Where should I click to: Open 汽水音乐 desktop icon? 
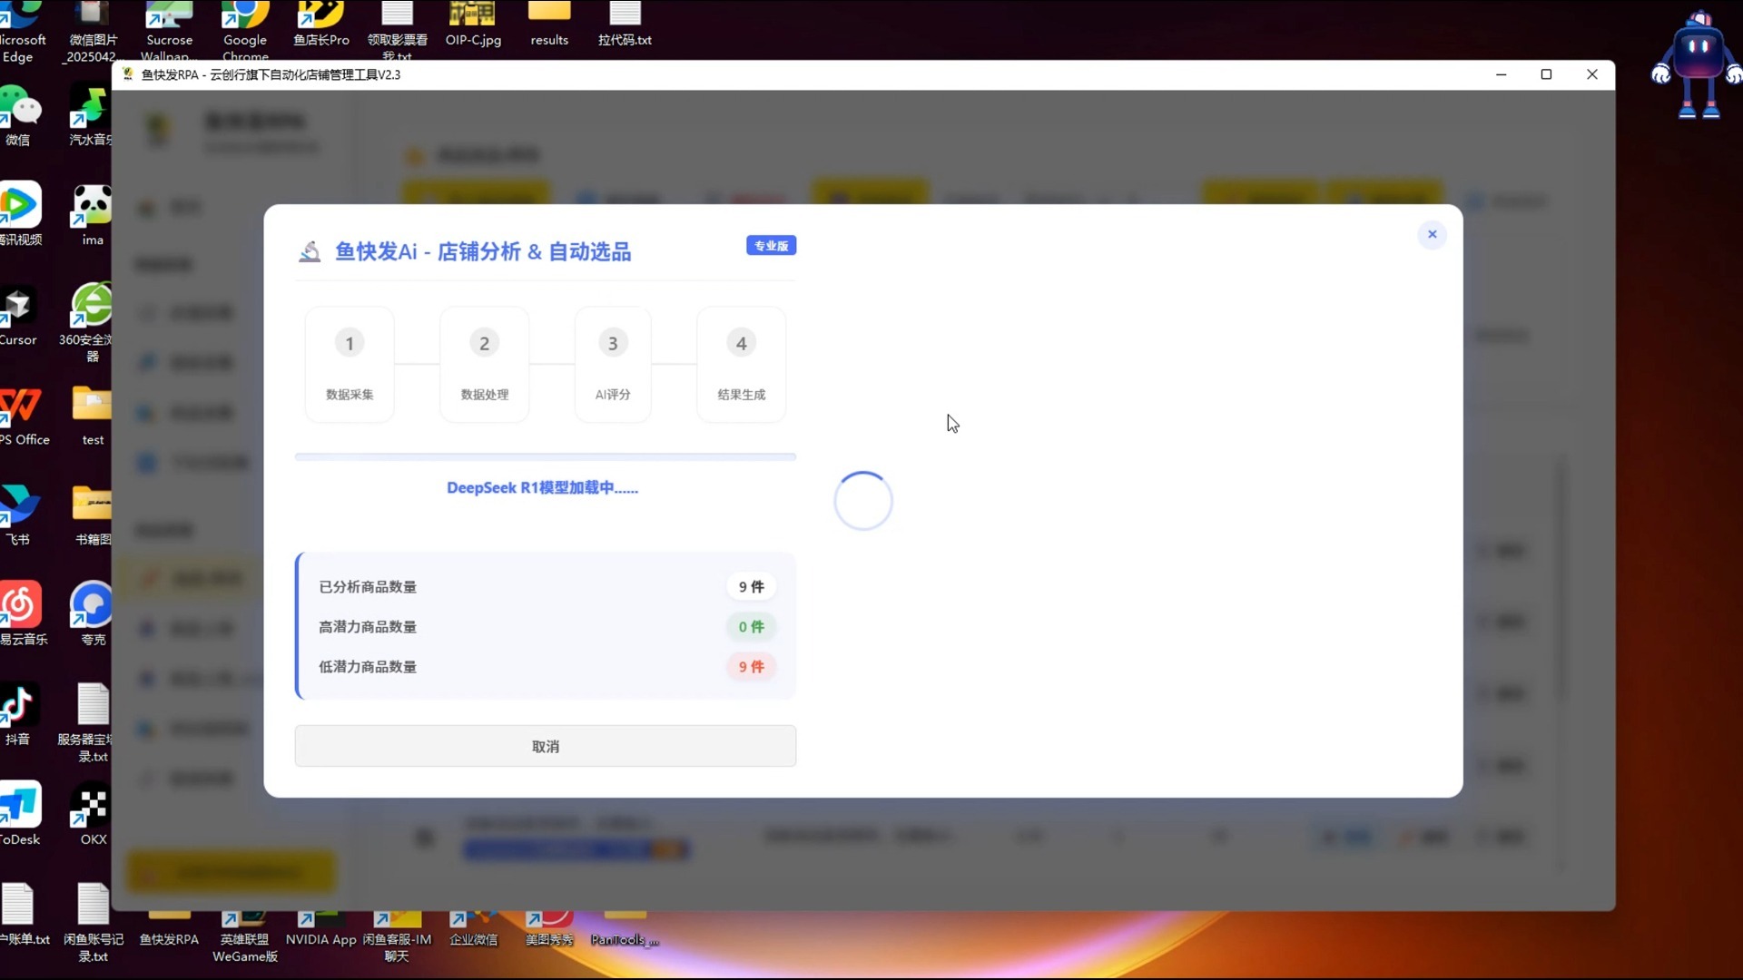click(90, 115)
